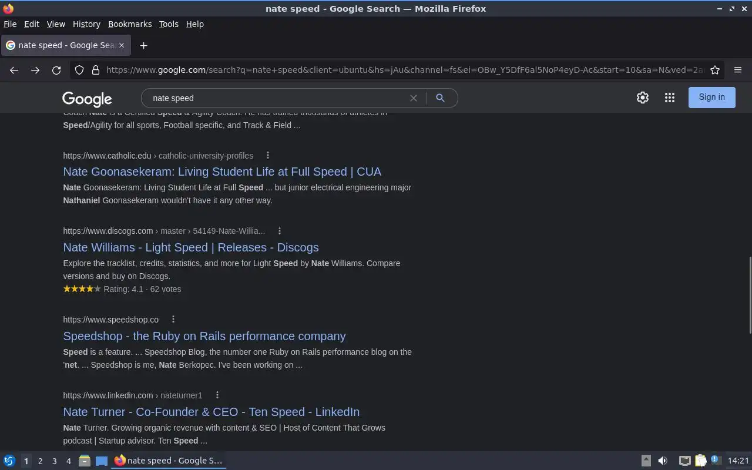Screen dimensions: 752x470
Task: Open the History menu
Action: click(86, 24)
